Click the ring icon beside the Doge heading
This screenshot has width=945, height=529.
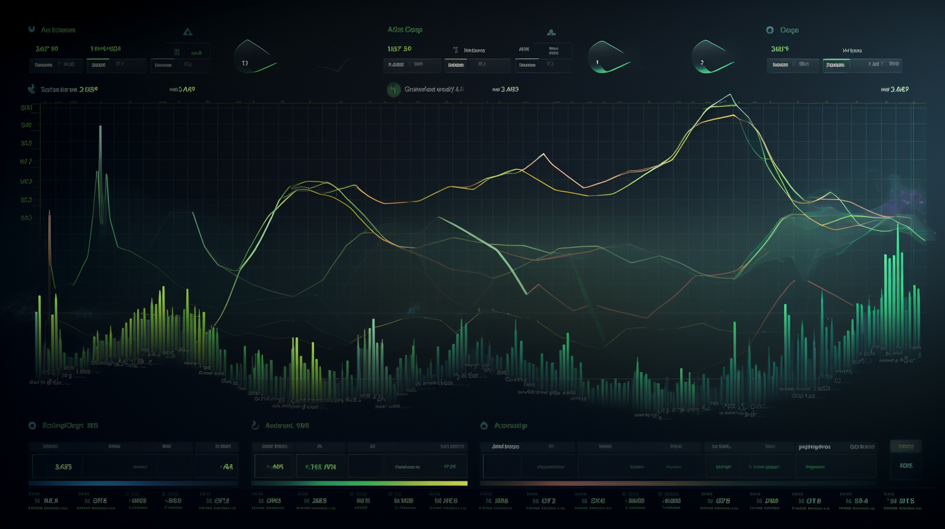tap(770, 30)
